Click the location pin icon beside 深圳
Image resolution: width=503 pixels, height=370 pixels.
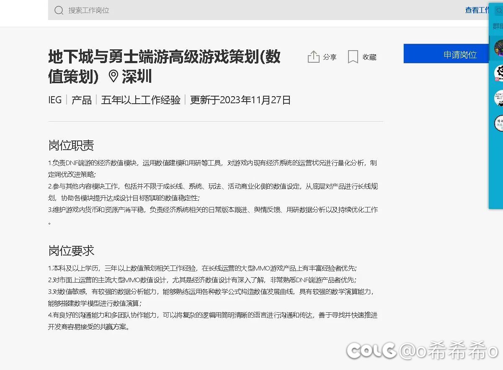[113, 77]
